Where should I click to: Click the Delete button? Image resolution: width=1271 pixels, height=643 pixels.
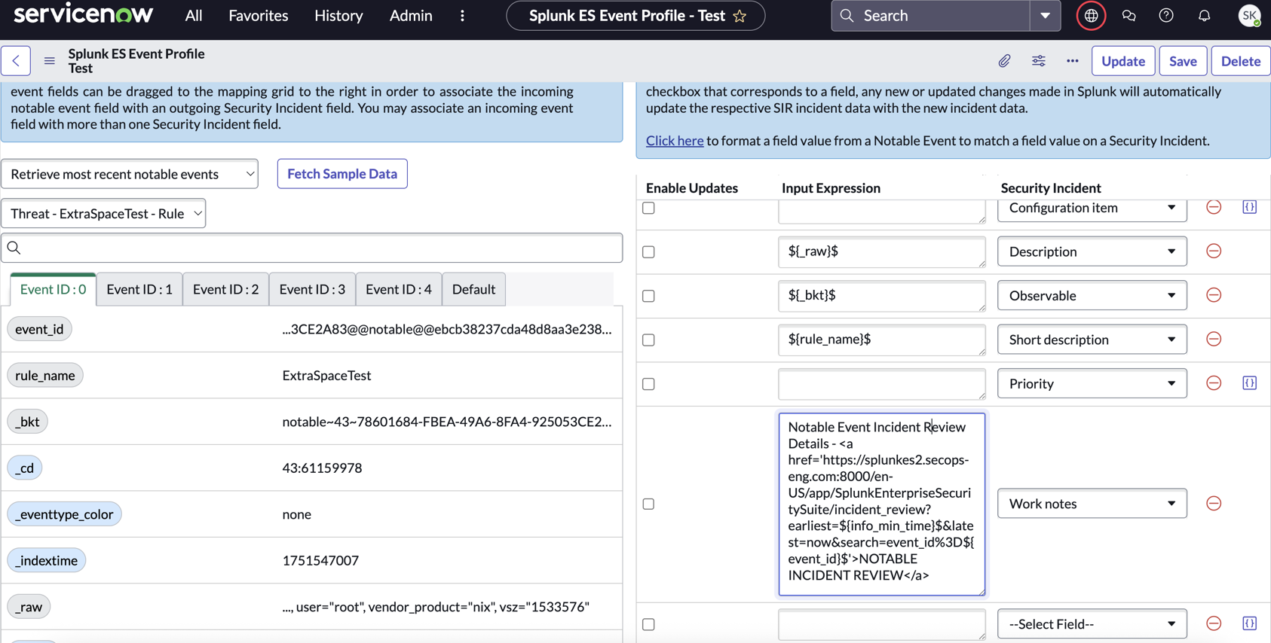pos(1241,61)
